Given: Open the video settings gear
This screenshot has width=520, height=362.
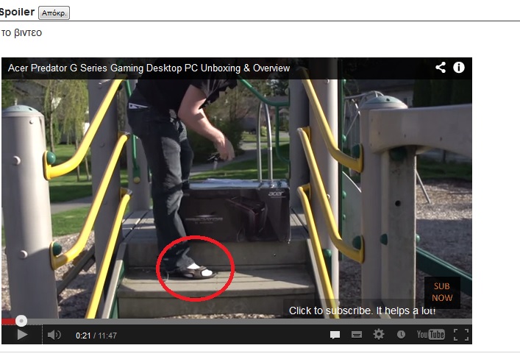Looking at the screenshot, I should coord(378,335).
